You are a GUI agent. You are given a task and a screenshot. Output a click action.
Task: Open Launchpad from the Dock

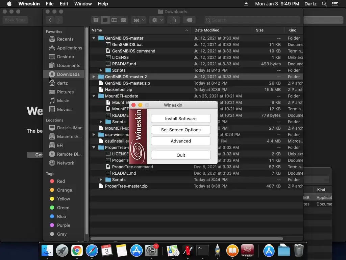(62, 251)
